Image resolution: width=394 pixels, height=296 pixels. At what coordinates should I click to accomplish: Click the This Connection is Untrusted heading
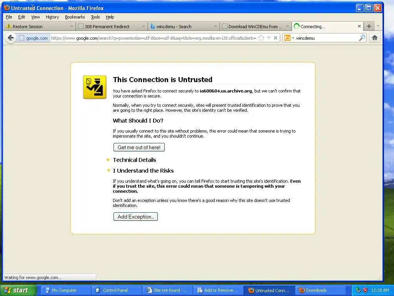click(163, 79)
